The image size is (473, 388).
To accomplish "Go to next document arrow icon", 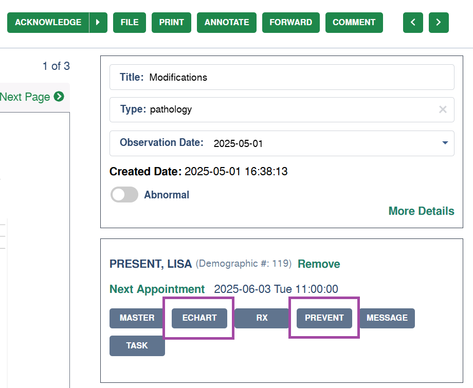I will point(439,22).
